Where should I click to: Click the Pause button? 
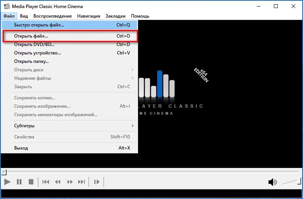[x=19, y=182]
